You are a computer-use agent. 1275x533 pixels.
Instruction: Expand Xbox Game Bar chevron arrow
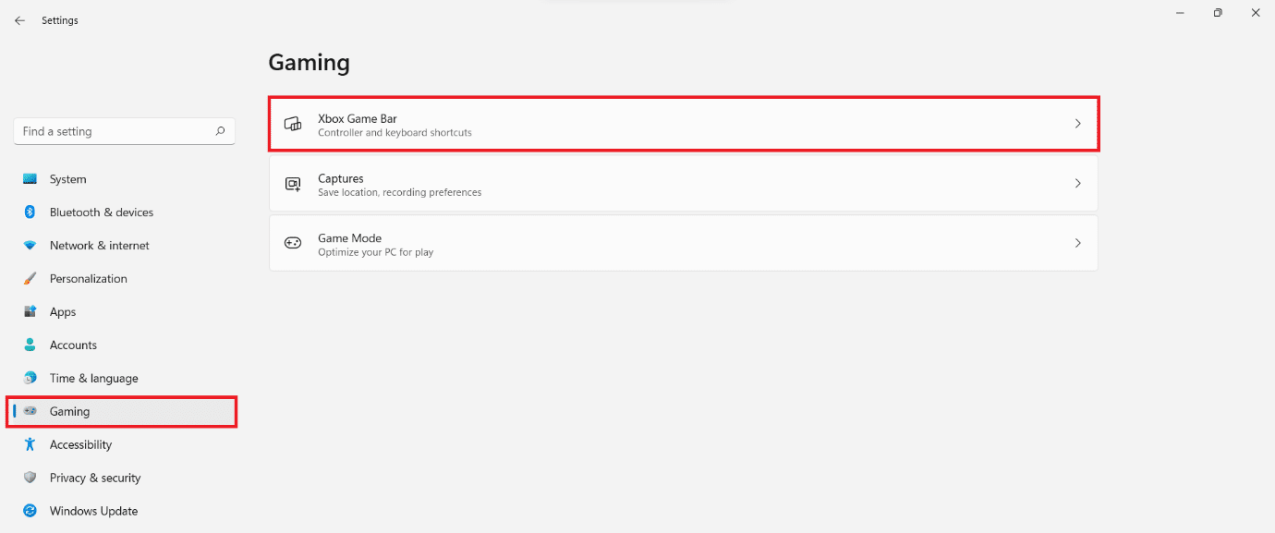(x=1077, y=124)
